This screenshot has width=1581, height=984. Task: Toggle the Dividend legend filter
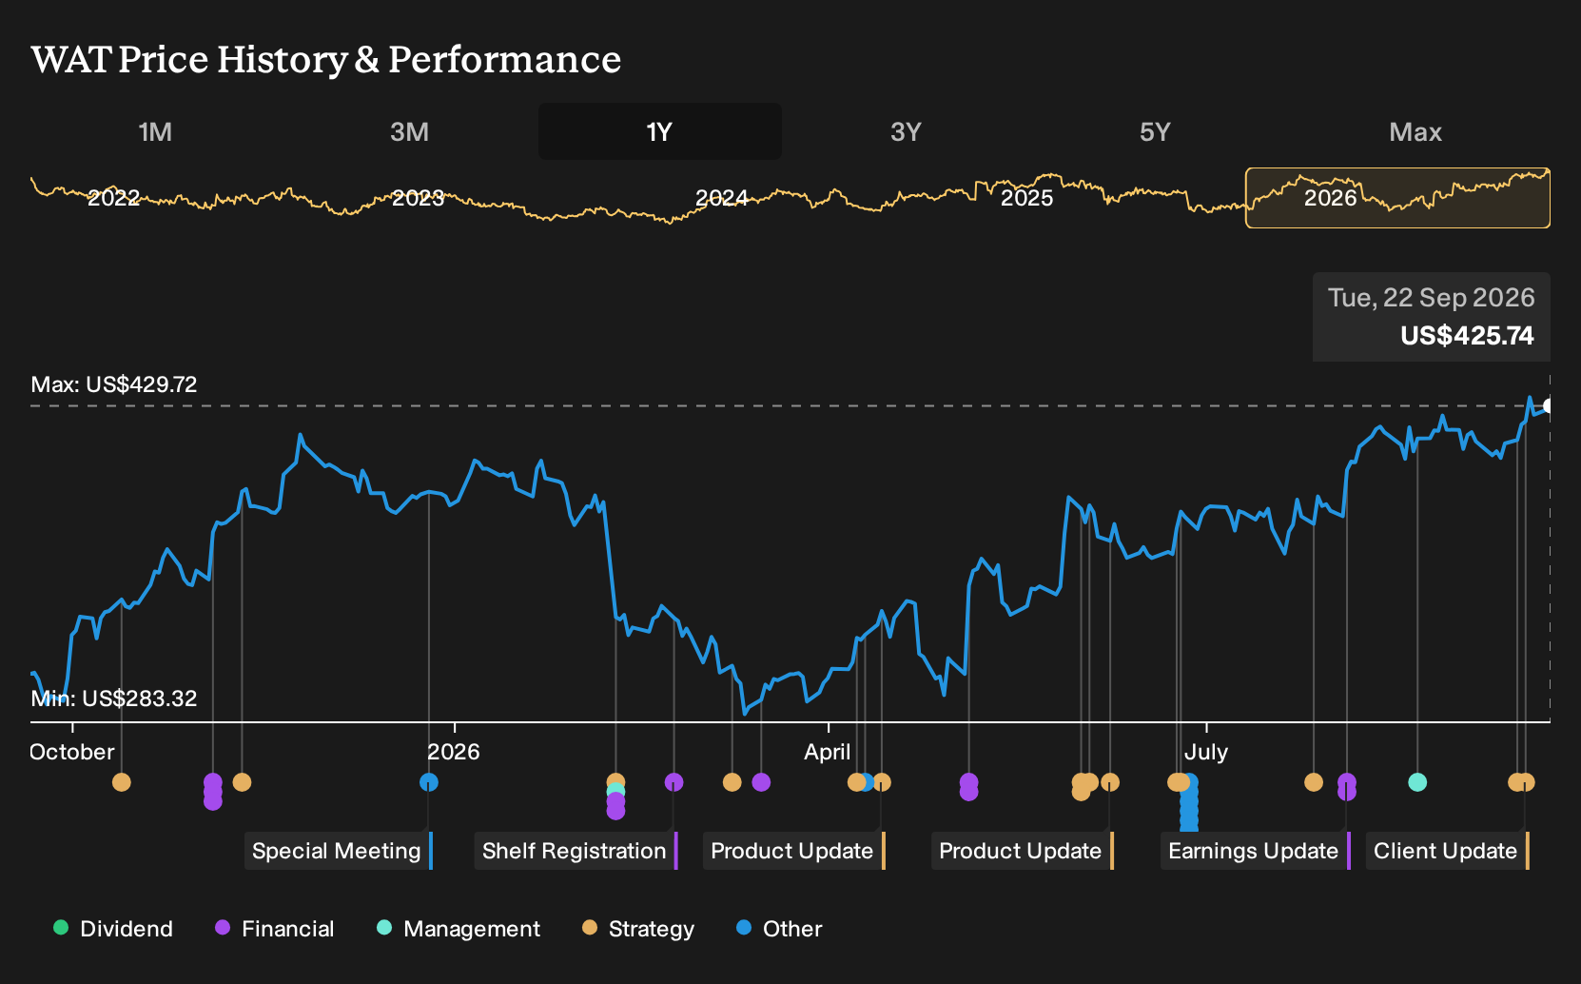click(113, 929)
